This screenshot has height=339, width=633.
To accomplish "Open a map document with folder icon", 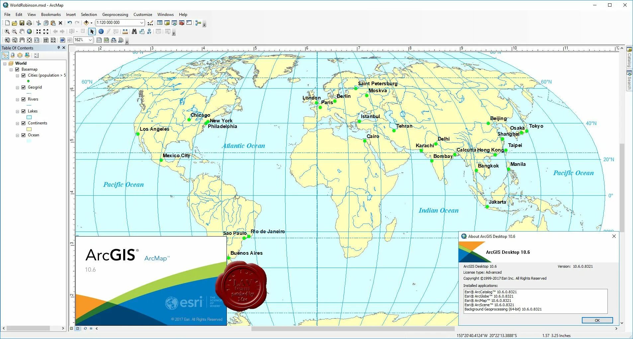I will tap(14, 23).
